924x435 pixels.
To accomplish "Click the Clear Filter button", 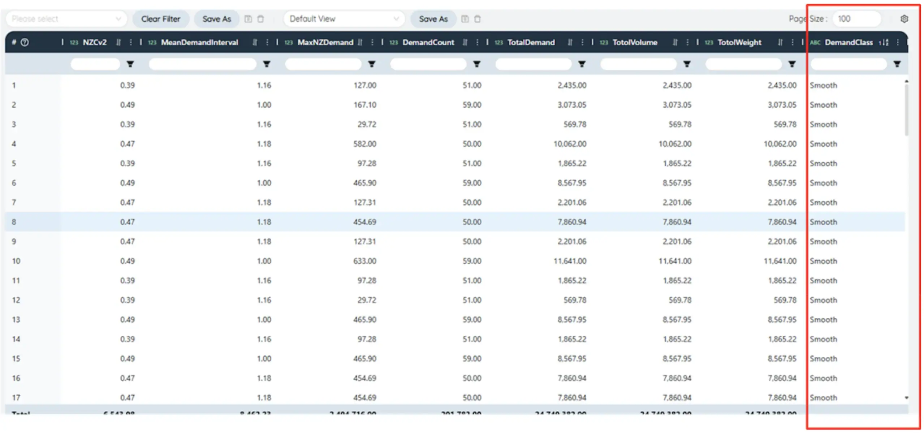I will click(161, 19).
